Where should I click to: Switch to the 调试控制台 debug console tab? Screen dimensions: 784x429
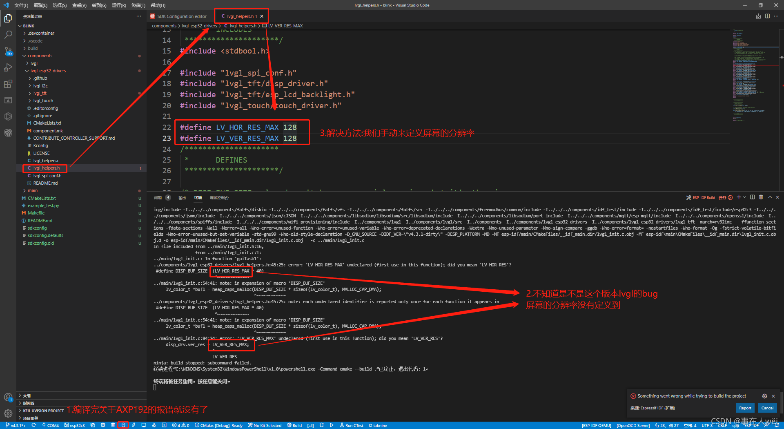[x=219, y=198]
